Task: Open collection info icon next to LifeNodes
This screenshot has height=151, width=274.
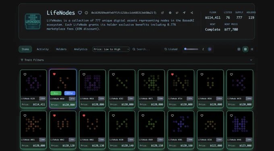Action: pos(86,13)
